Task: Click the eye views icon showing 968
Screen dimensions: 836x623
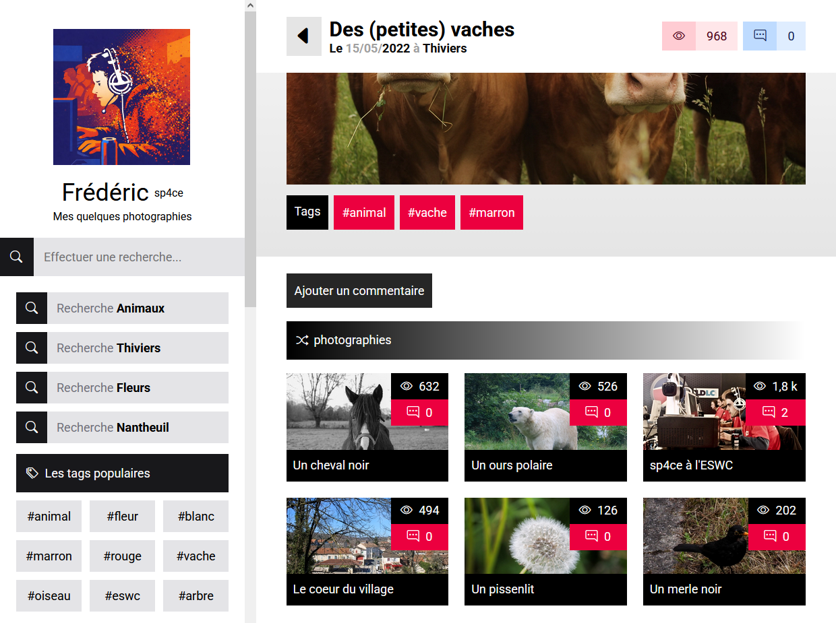Action: (x=679, y=36)
